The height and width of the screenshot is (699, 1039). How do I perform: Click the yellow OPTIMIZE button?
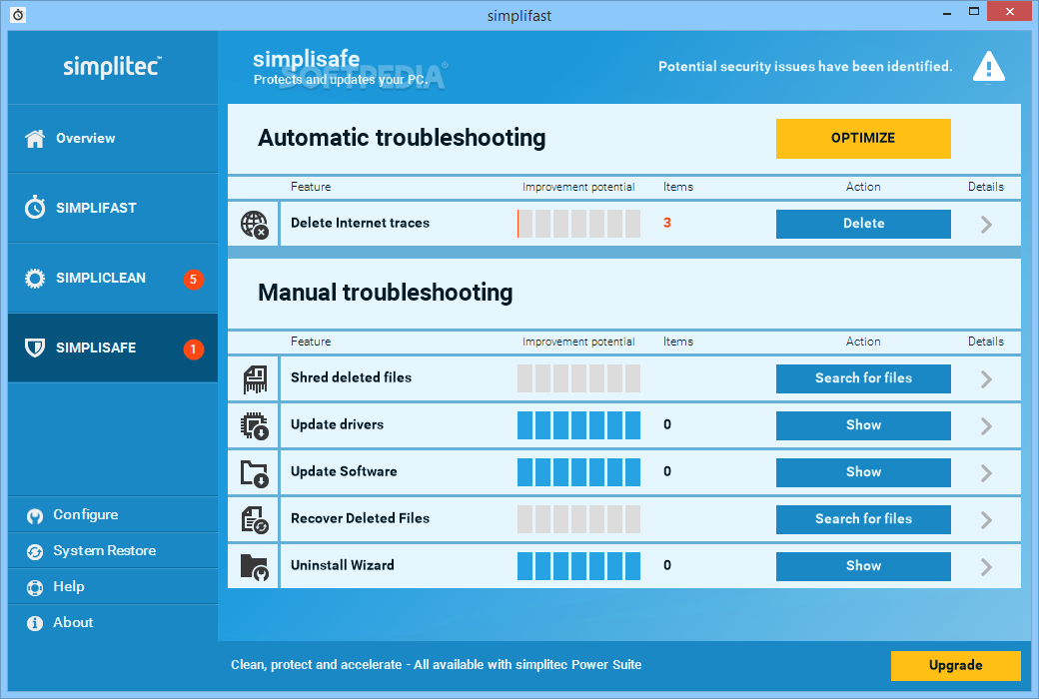click(863, 139)
